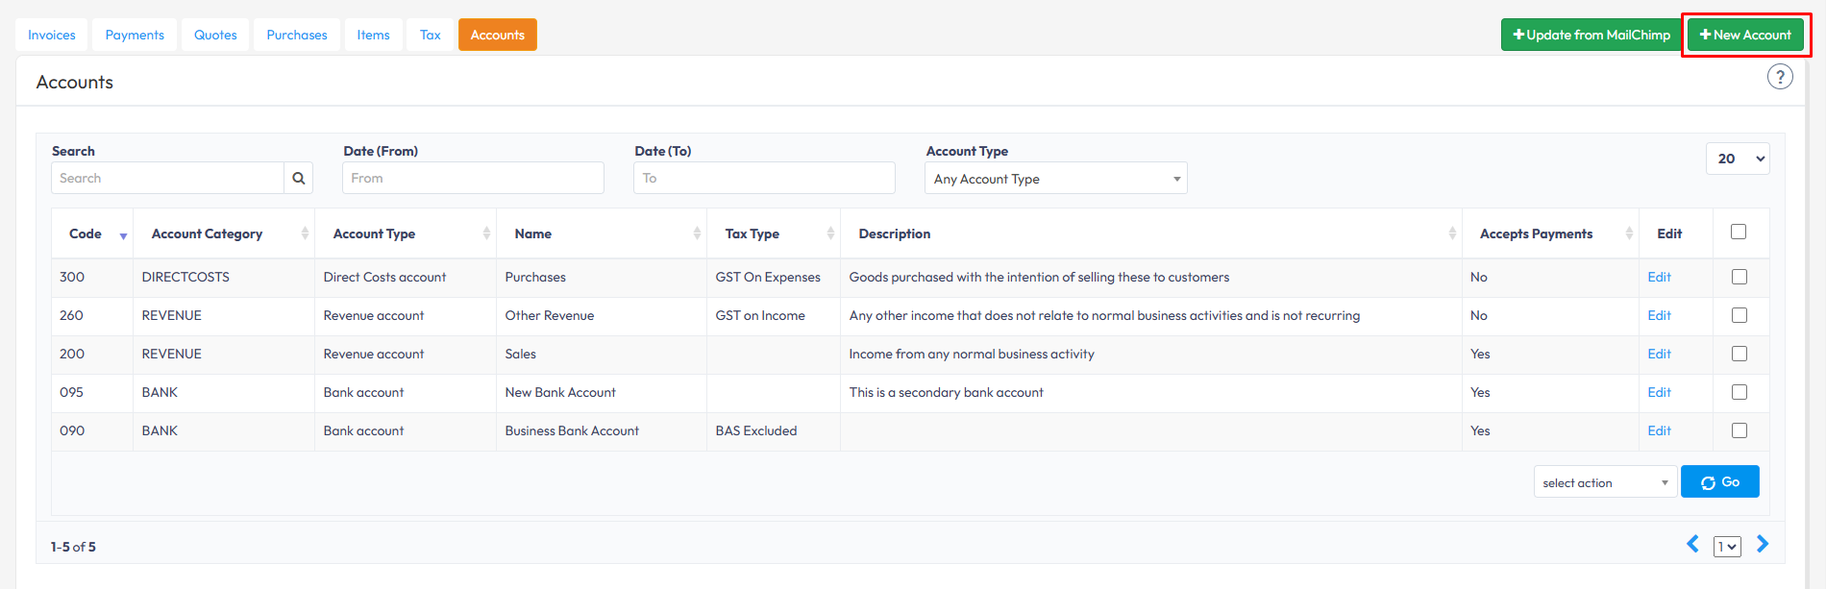Switch to the Quotes tab
Viewport: 1826px width, 589px height.
[215, 35]
